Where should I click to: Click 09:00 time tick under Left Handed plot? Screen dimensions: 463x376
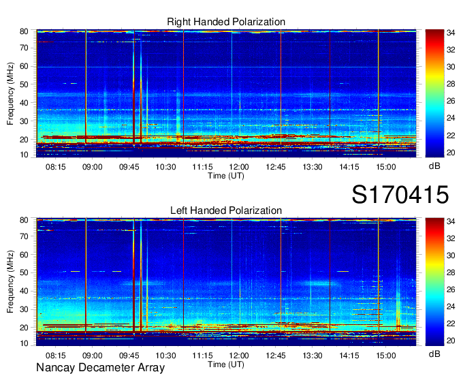pyautogui.click(x=92, y=356)
